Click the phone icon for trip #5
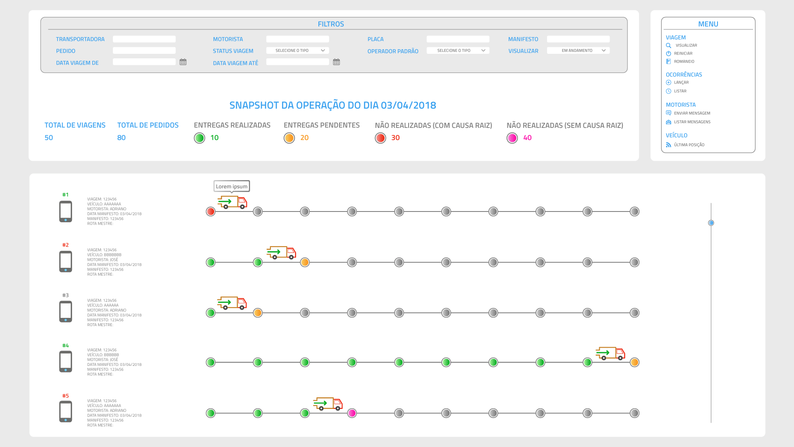This screenshot has width=794, height=447. click(65, 411)
